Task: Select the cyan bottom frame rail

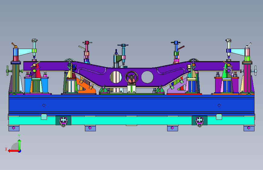Action: 132,120
